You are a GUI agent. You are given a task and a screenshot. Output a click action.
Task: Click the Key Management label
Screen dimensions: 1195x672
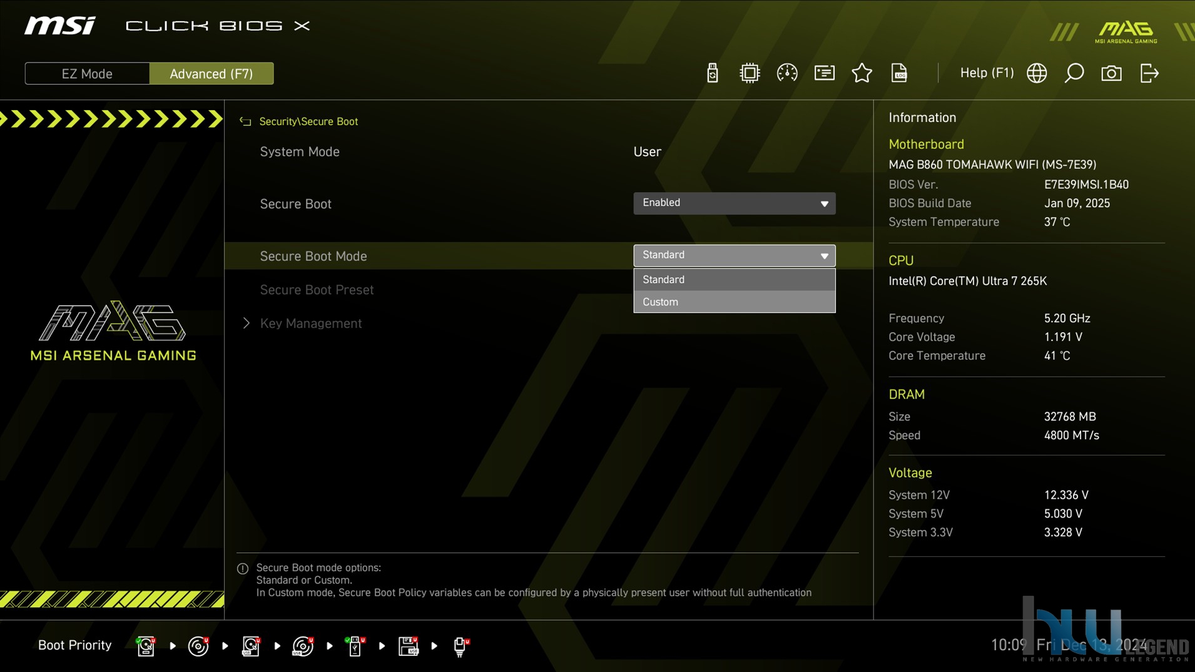(311, 323)
